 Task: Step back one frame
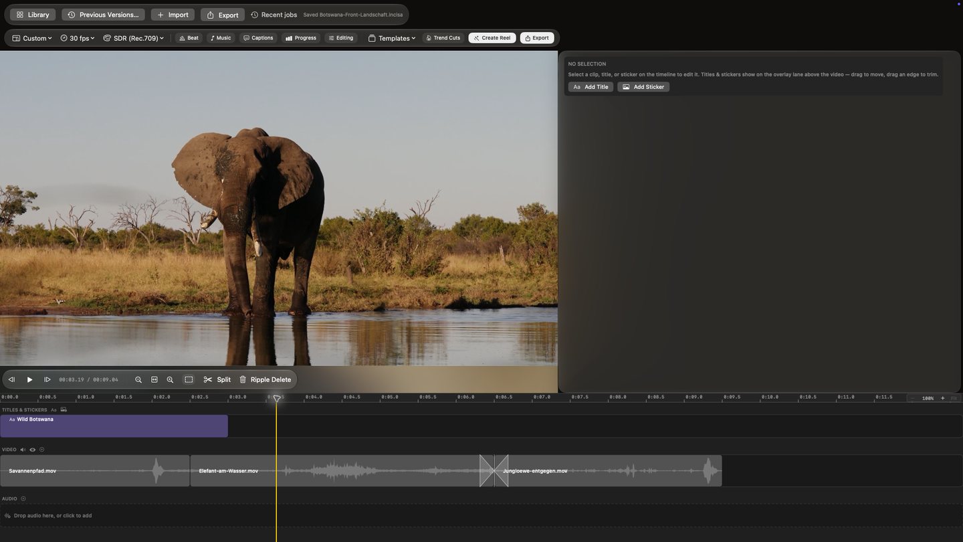(x=11, y=379)
